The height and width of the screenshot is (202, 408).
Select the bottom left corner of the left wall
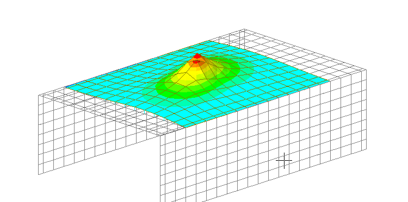click(x=39, y=174)
